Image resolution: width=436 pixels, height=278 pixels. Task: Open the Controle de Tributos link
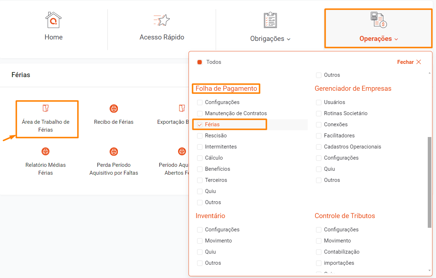[345, 216]
